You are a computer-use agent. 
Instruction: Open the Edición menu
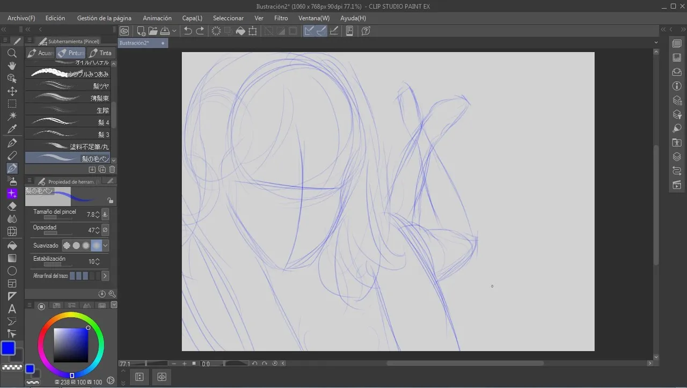pos(55,18)
